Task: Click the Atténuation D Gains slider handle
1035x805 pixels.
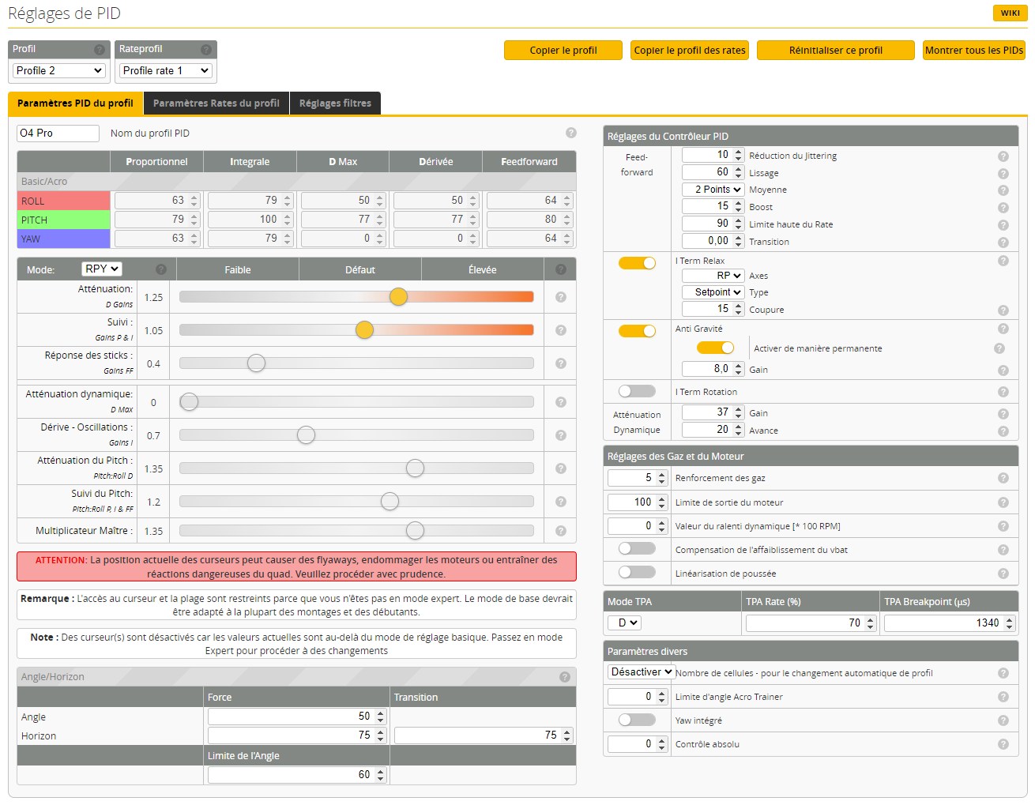Action: click(398, 297)
